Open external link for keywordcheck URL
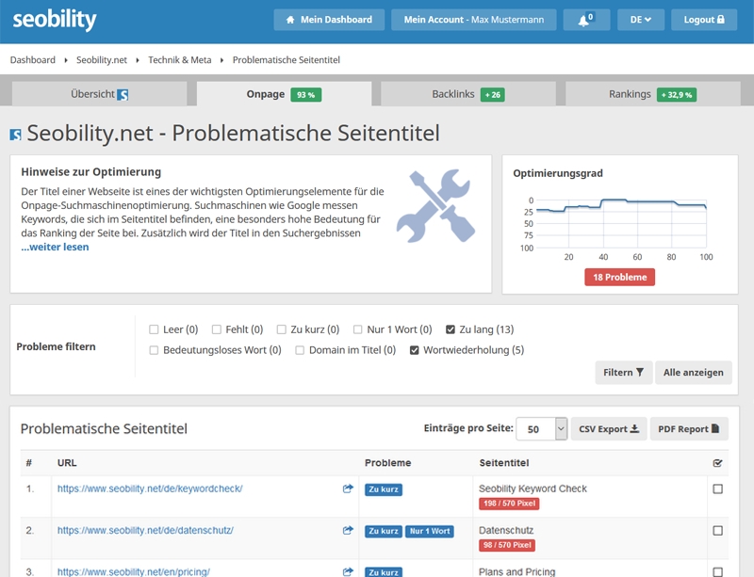This screenshot has width=754, height=577. click(x=348, y=489)
